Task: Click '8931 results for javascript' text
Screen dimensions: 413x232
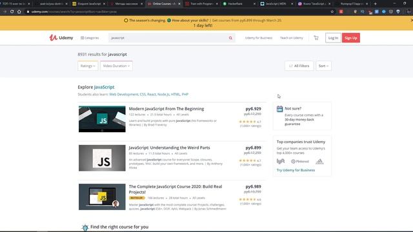Action: (x=102, y=54)
